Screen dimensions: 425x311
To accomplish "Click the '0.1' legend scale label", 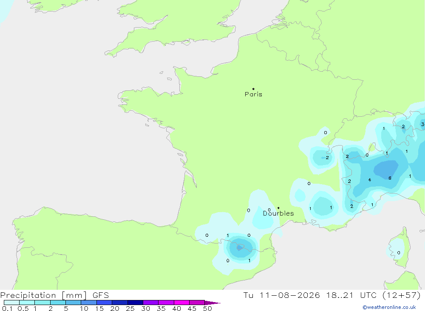I will [x=7, y=308].
